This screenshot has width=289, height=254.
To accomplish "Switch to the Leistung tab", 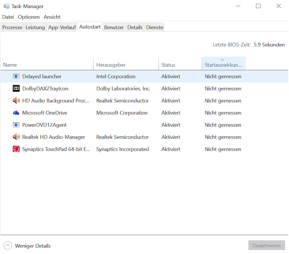I will click(35, 28).
